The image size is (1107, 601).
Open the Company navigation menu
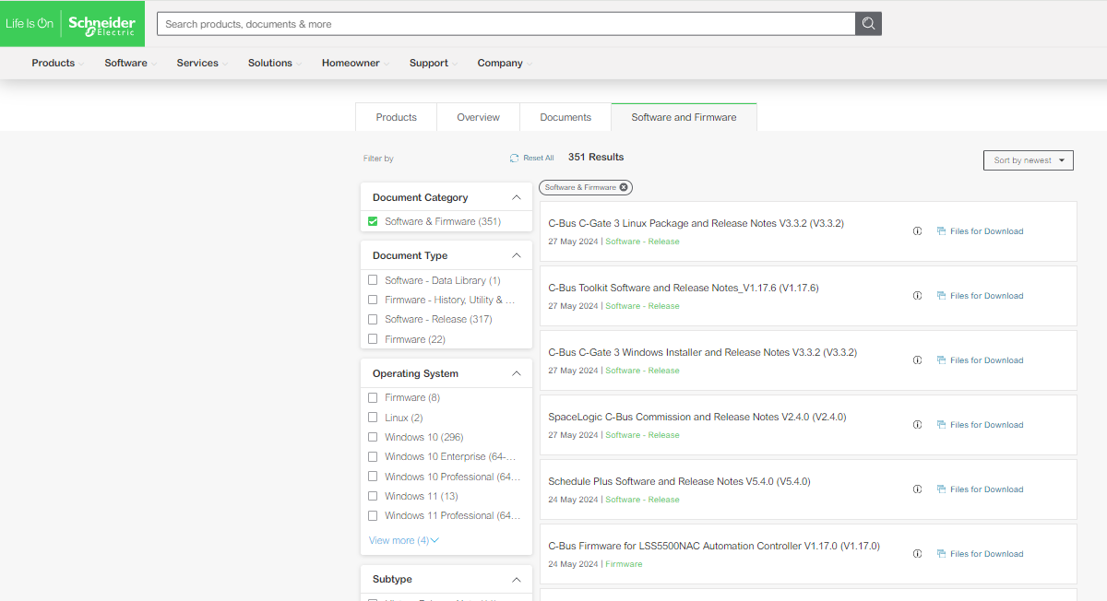pyautogui.click(x=505, y=63)
